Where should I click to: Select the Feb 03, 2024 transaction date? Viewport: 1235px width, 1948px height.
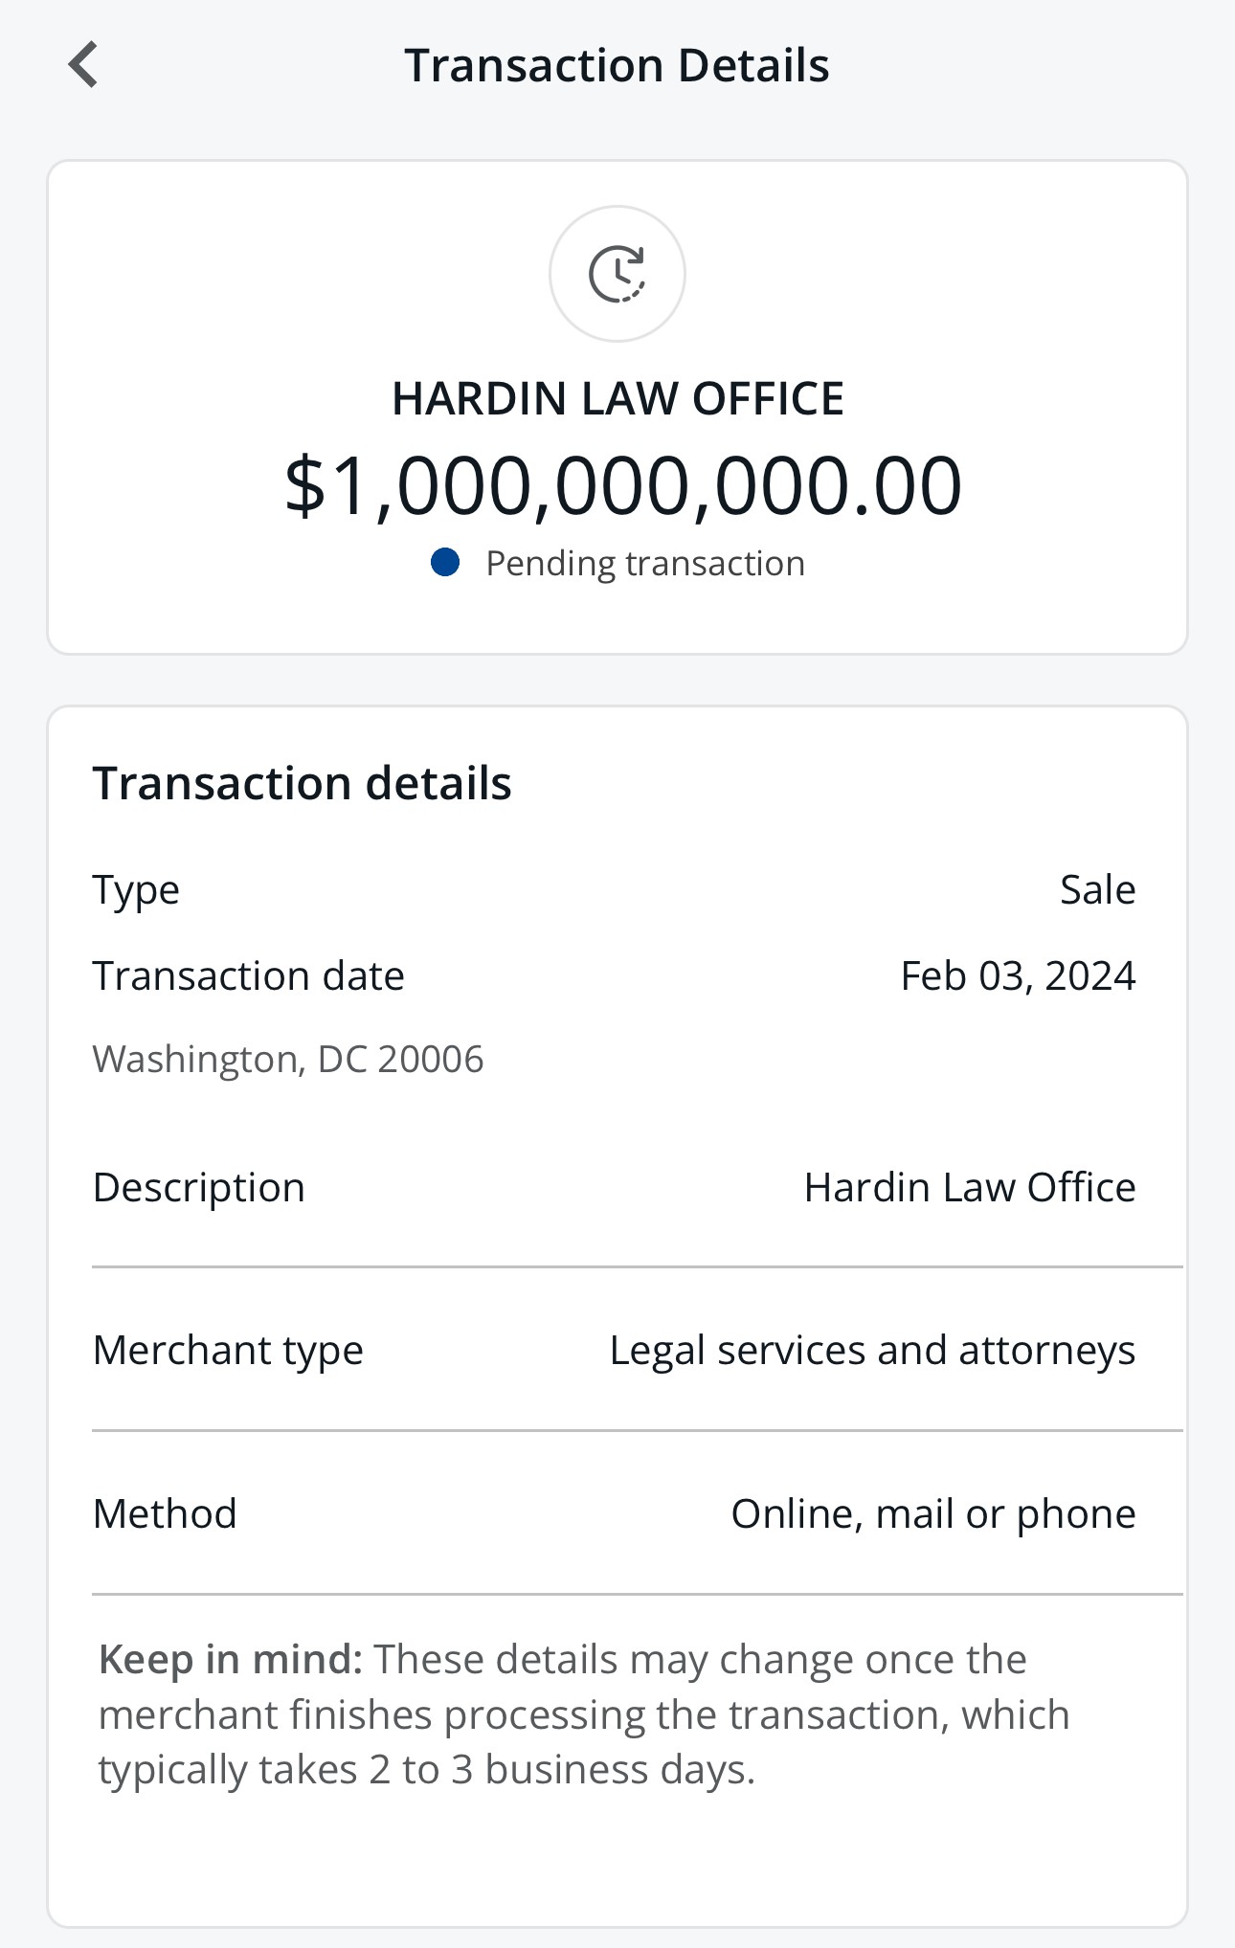tap(1018, 976)
